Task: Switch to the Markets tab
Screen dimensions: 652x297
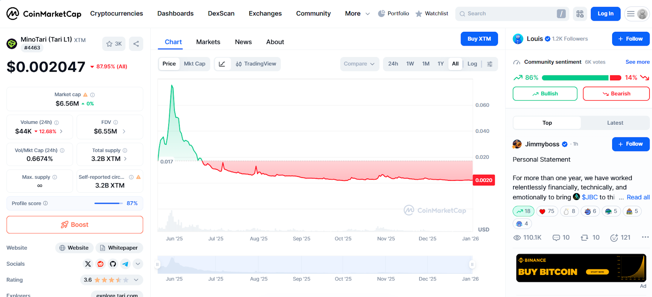Action: [x=208, y=42]
